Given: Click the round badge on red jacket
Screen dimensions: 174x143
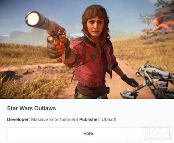Looking at the screenshot, I should tap(93, 57).
